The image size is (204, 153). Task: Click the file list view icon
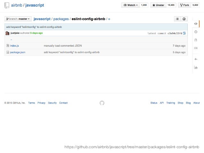coord(177,19)
